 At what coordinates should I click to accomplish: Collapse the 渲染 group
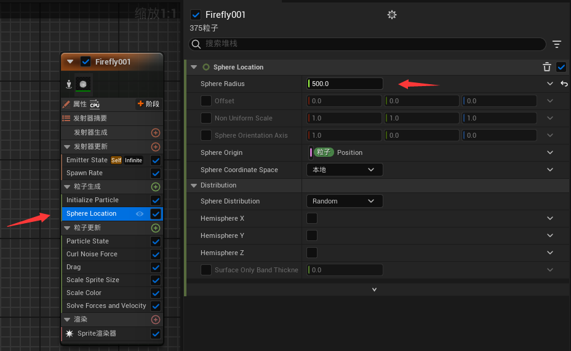tap(67, 320)
